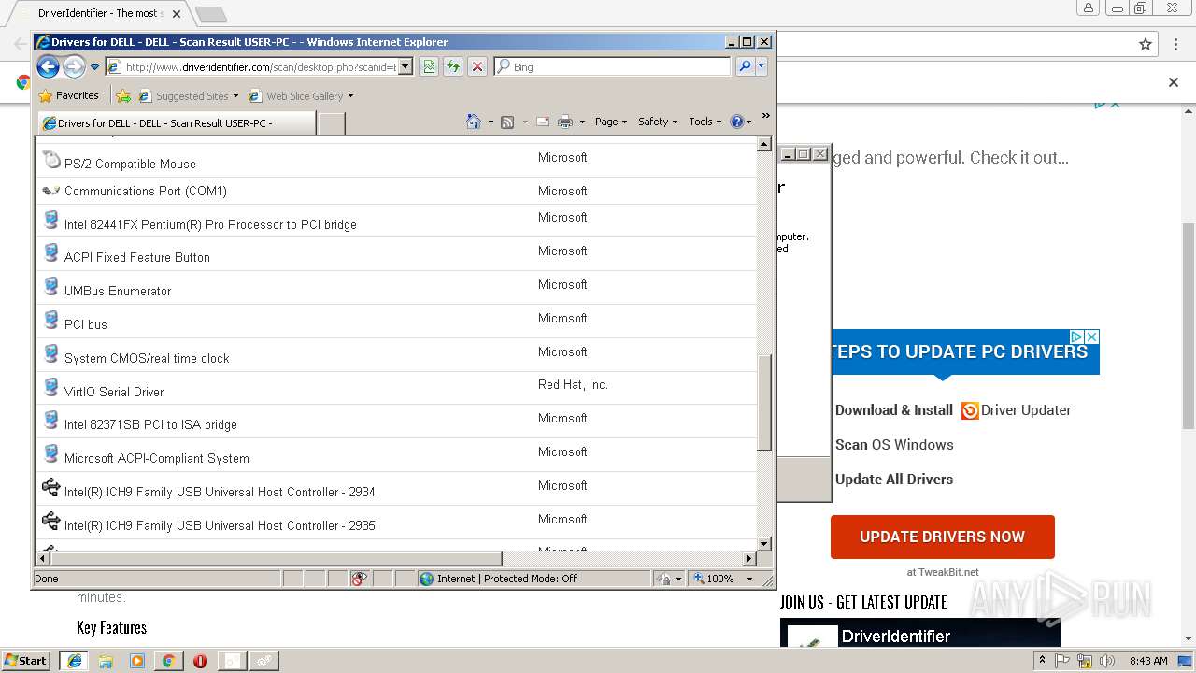Image resolution: width=1196 pixels, height=673 pixels.
Task: Select Intel 82441FX Pentium(R) Pro Processor row
Action: pos(396,221)
